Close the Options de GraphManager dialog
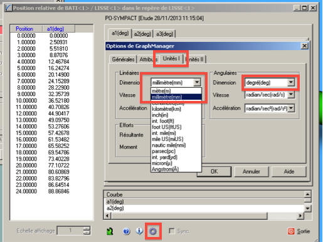The height and width of the screenshot is (242, 323). [304, 46]
